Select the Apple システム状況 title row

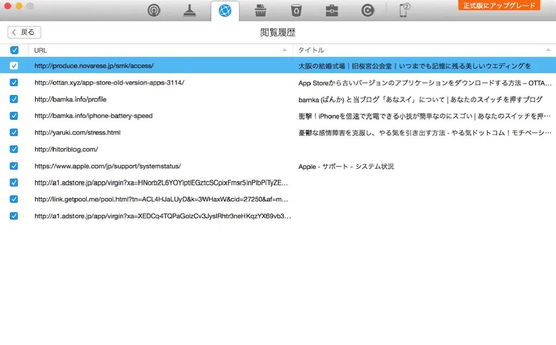coord(346,166)
